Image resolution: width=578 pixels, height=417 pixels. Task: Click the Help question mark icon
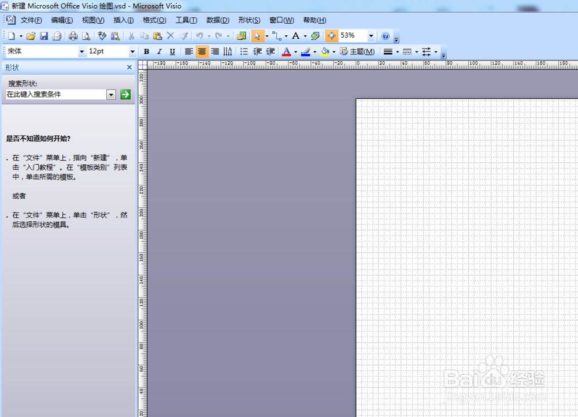(x=386, y=36)
